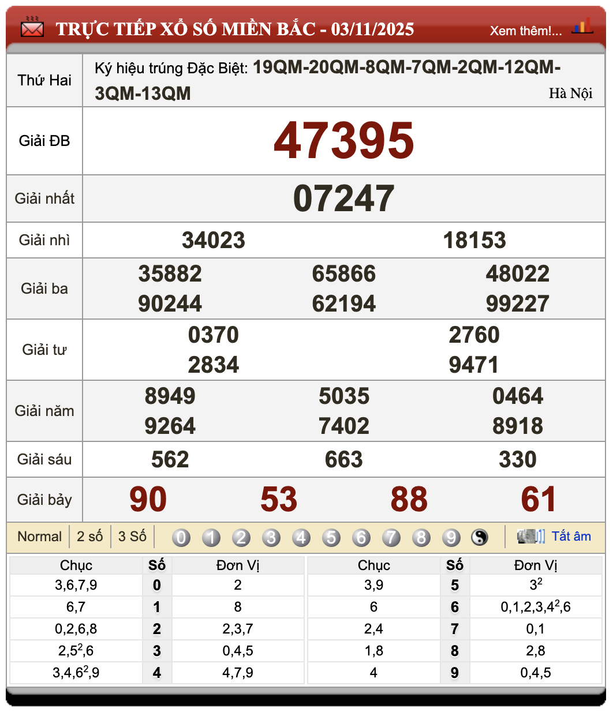The image size is (613, 712).
Task: Mute audio via the 'Tắt âm' link
Action: pos(572,536)
